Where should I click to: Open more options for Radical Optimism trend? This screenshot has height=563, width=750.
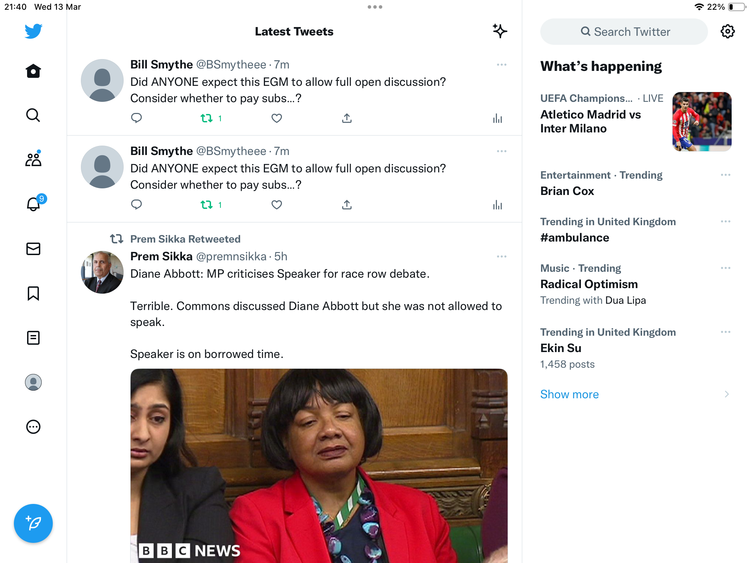click(x=725, y=268)
